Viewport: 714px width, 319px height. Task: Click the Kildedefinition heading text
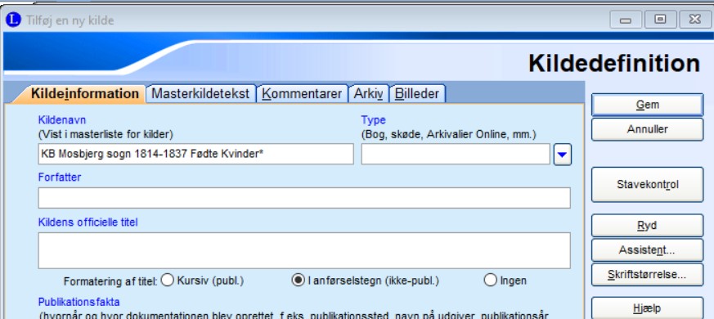coord(614,63)
